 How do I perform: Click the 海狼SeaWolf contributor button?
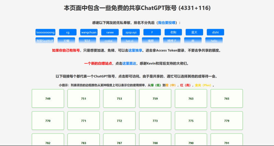(x=45, y=40)
